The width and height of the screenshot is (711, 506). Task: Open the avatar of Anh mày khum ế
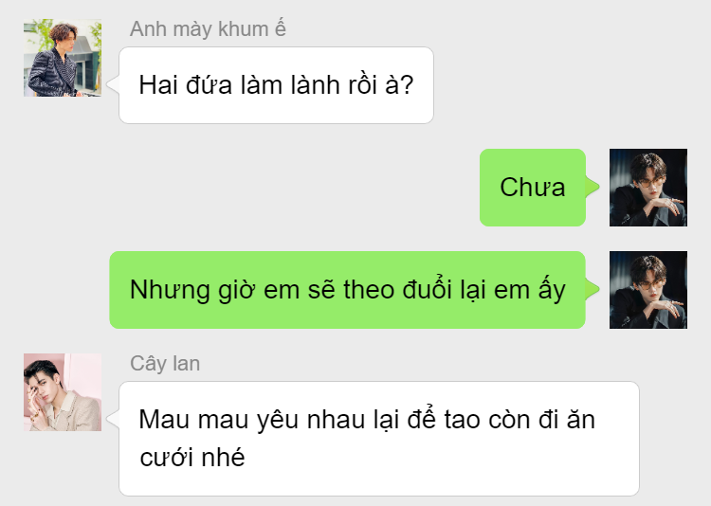[63, 58]
